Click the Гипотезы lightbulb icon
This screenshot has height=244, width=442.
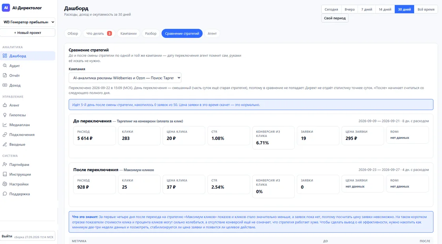coord(5,115)
